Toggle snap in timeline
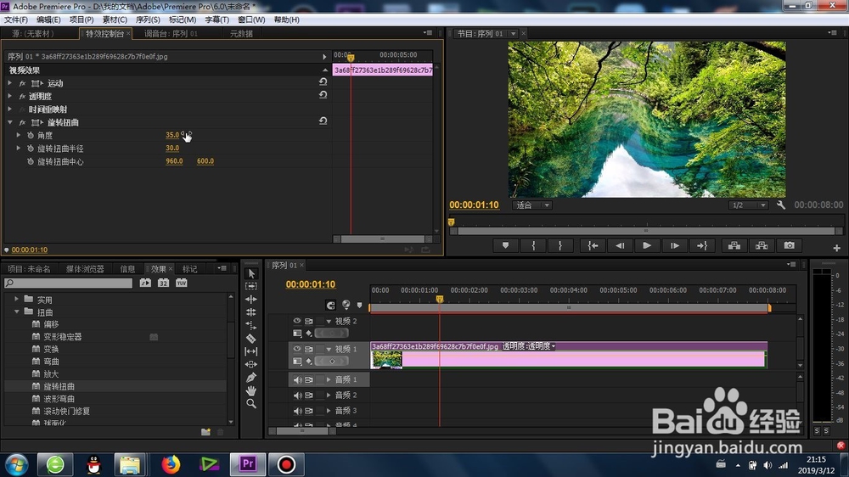 (x=331, y=306)
